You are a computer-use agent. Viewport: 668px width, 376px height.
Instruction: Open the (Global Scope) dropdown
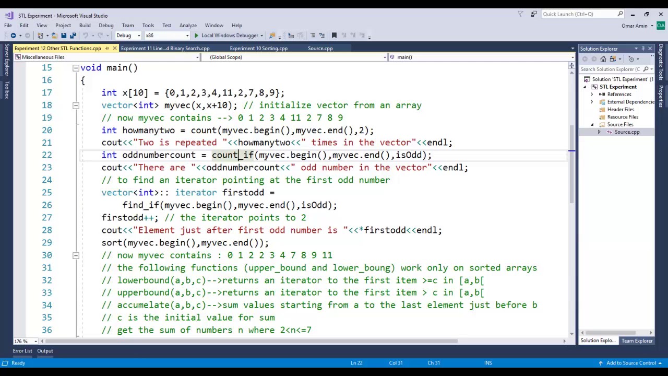[385, 57]
